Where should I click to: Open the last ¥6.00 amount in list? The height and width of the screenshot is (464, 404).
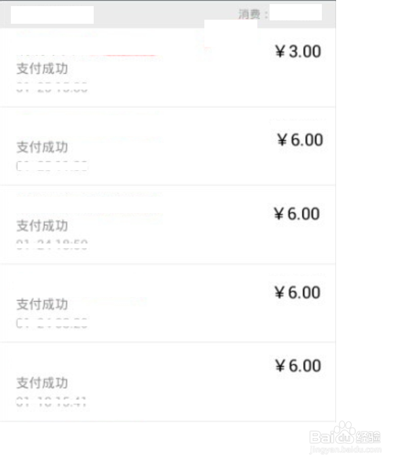[x=298, y=366]
